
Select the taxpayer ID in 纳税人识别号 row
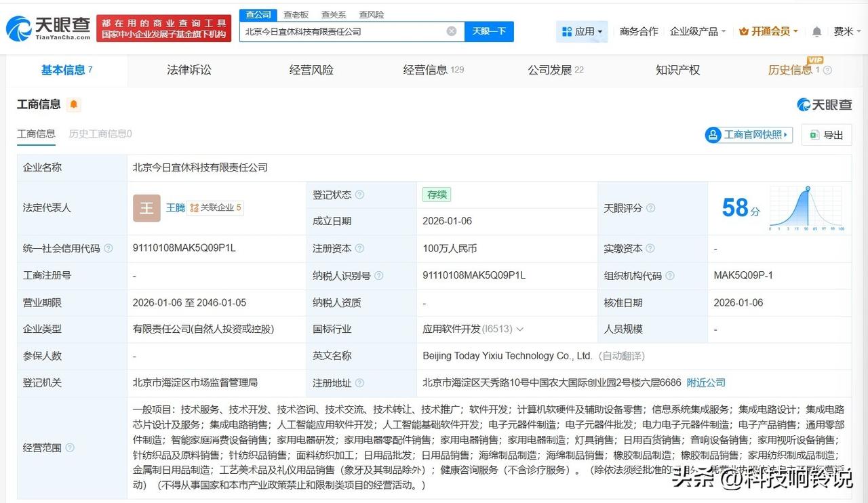coord(474,275)
